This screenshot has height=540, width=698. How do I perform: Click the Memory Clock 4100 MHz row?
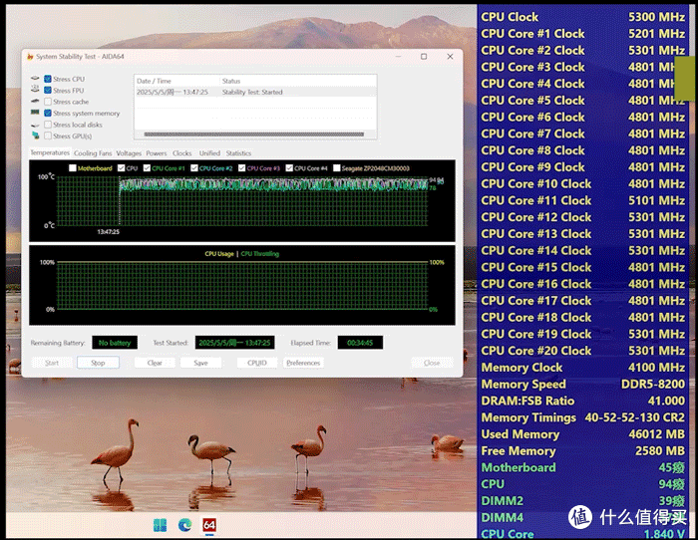[x=582, y=368]
